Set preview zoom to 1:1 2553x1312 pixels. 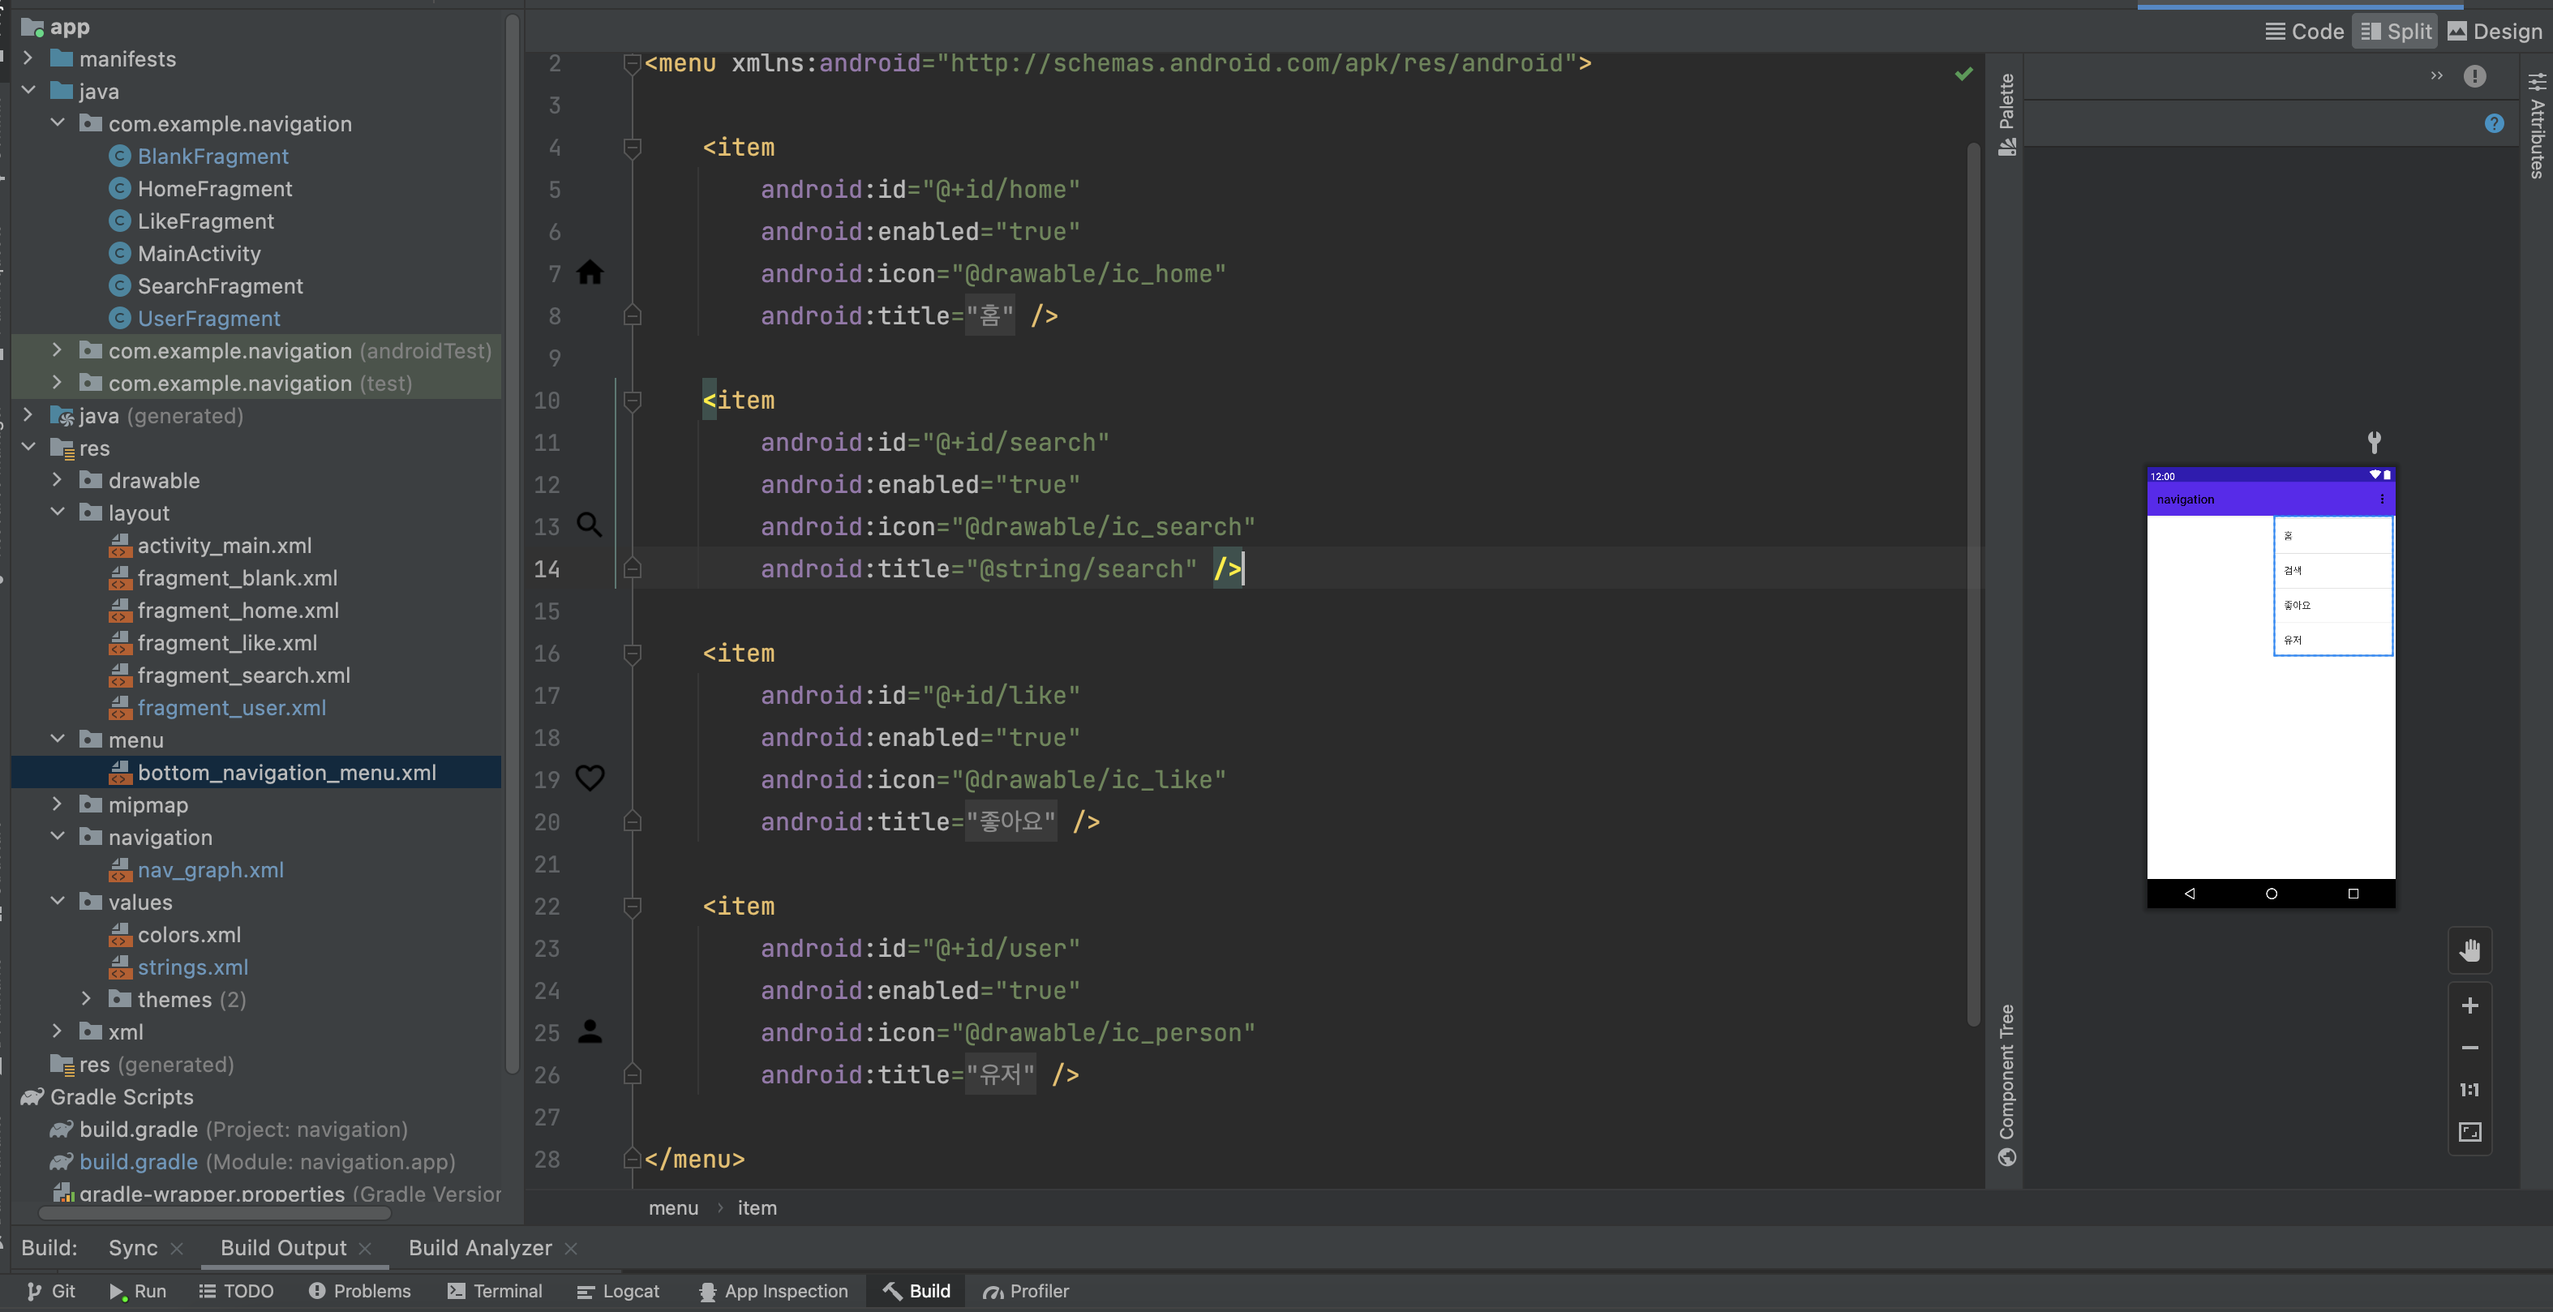click(x=2469, y=1090)
